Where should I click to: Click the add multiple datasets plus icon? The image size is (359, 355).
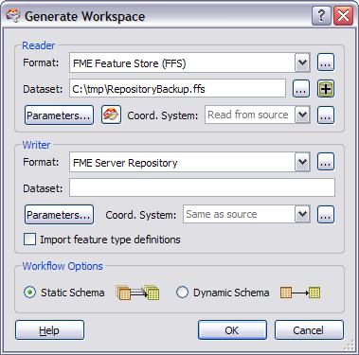(x=326, y=89)
